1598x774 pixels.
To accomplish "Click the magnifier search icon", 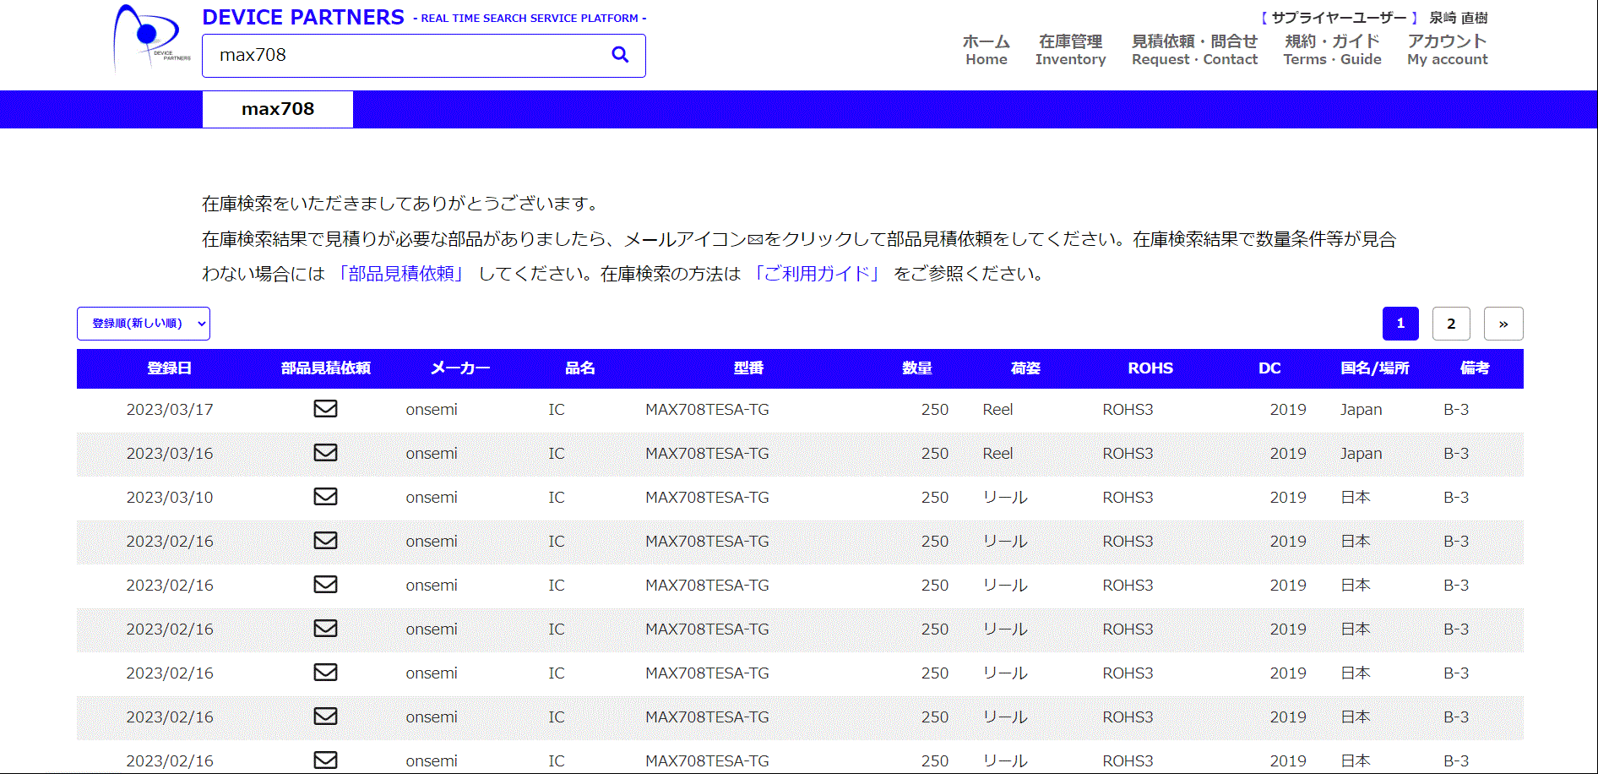I will click(x=620, y=55).
